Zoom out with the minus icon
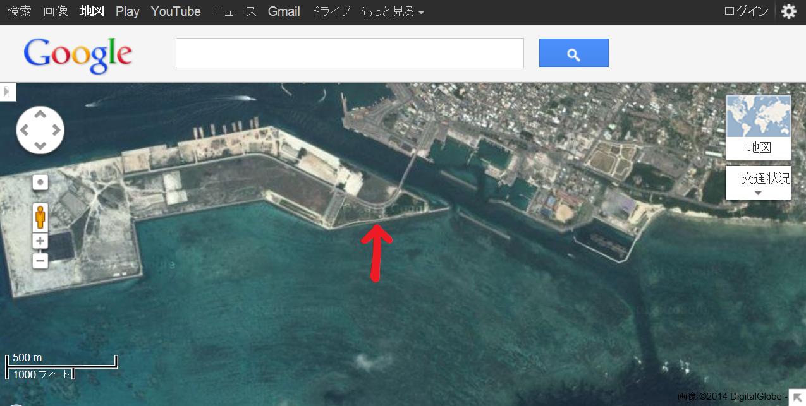Image resolution: width=806 pixels, height=406 pixels. click(40, 260)
